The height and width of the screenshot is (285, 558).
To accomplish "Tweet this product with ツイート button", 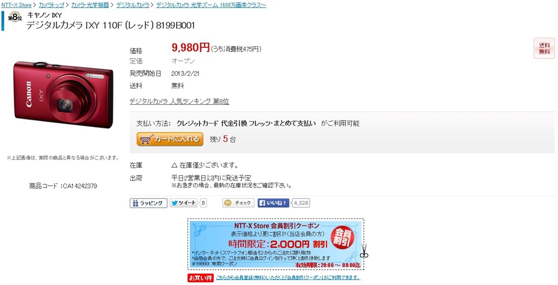I will [184, 203].
